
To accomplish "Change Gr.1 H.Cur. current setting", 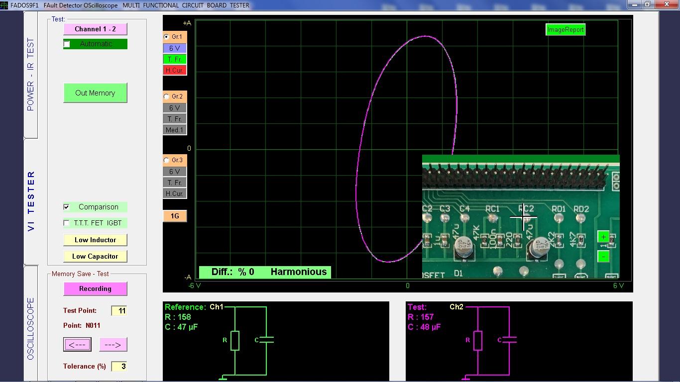I will 175,70.
